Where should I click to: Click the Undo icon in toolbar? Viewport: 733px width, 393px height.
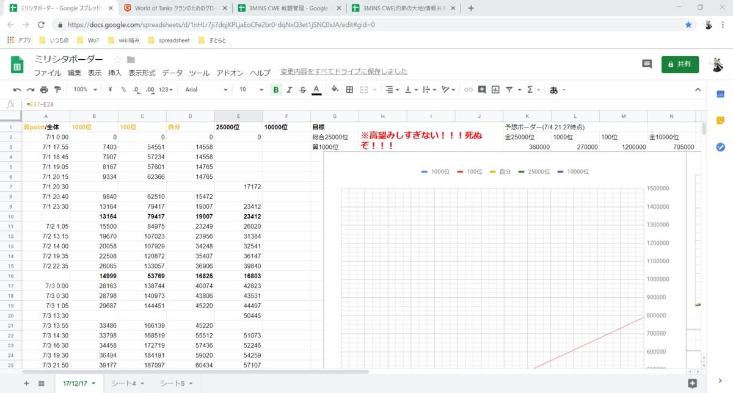17,90
